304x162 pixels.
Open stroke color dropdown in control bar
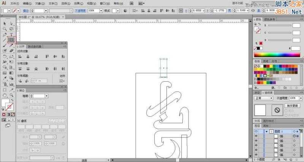point(18,11)
